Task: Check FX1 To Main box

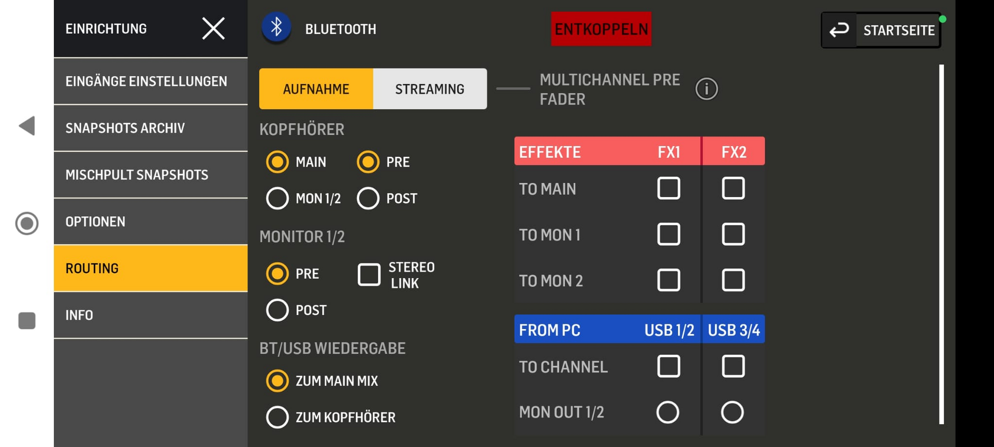Action: tap(668, 188)
